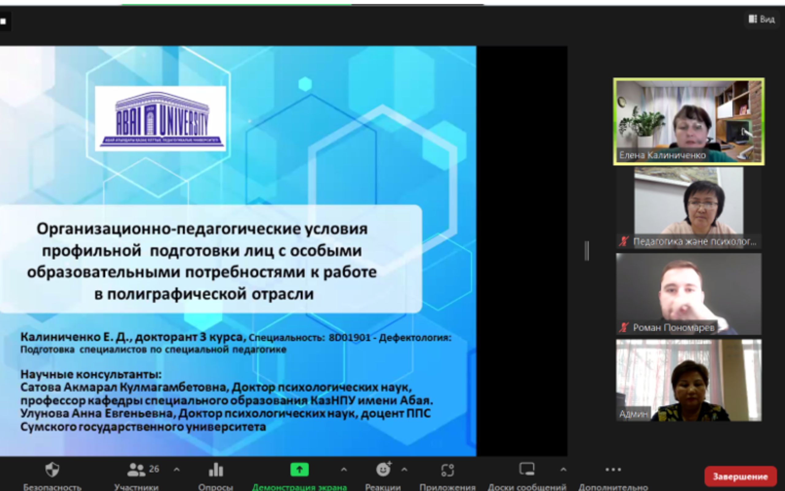This screenshot has height=491, width=785.
Task: Expand chevron next to Share Screen
Action: [x=344, y=469]
